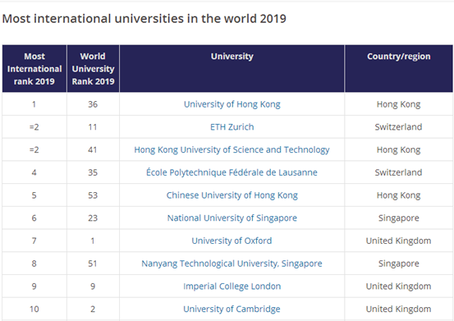Open the University of Oxford link
This screenshot has width=454, height=321.
pos(232,241)
